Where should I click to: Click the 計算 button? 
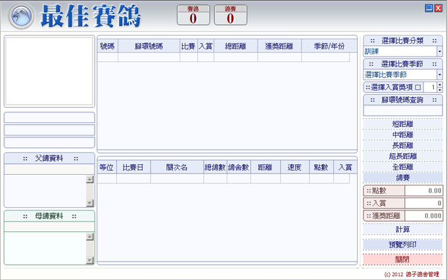[x=402, y=229]
